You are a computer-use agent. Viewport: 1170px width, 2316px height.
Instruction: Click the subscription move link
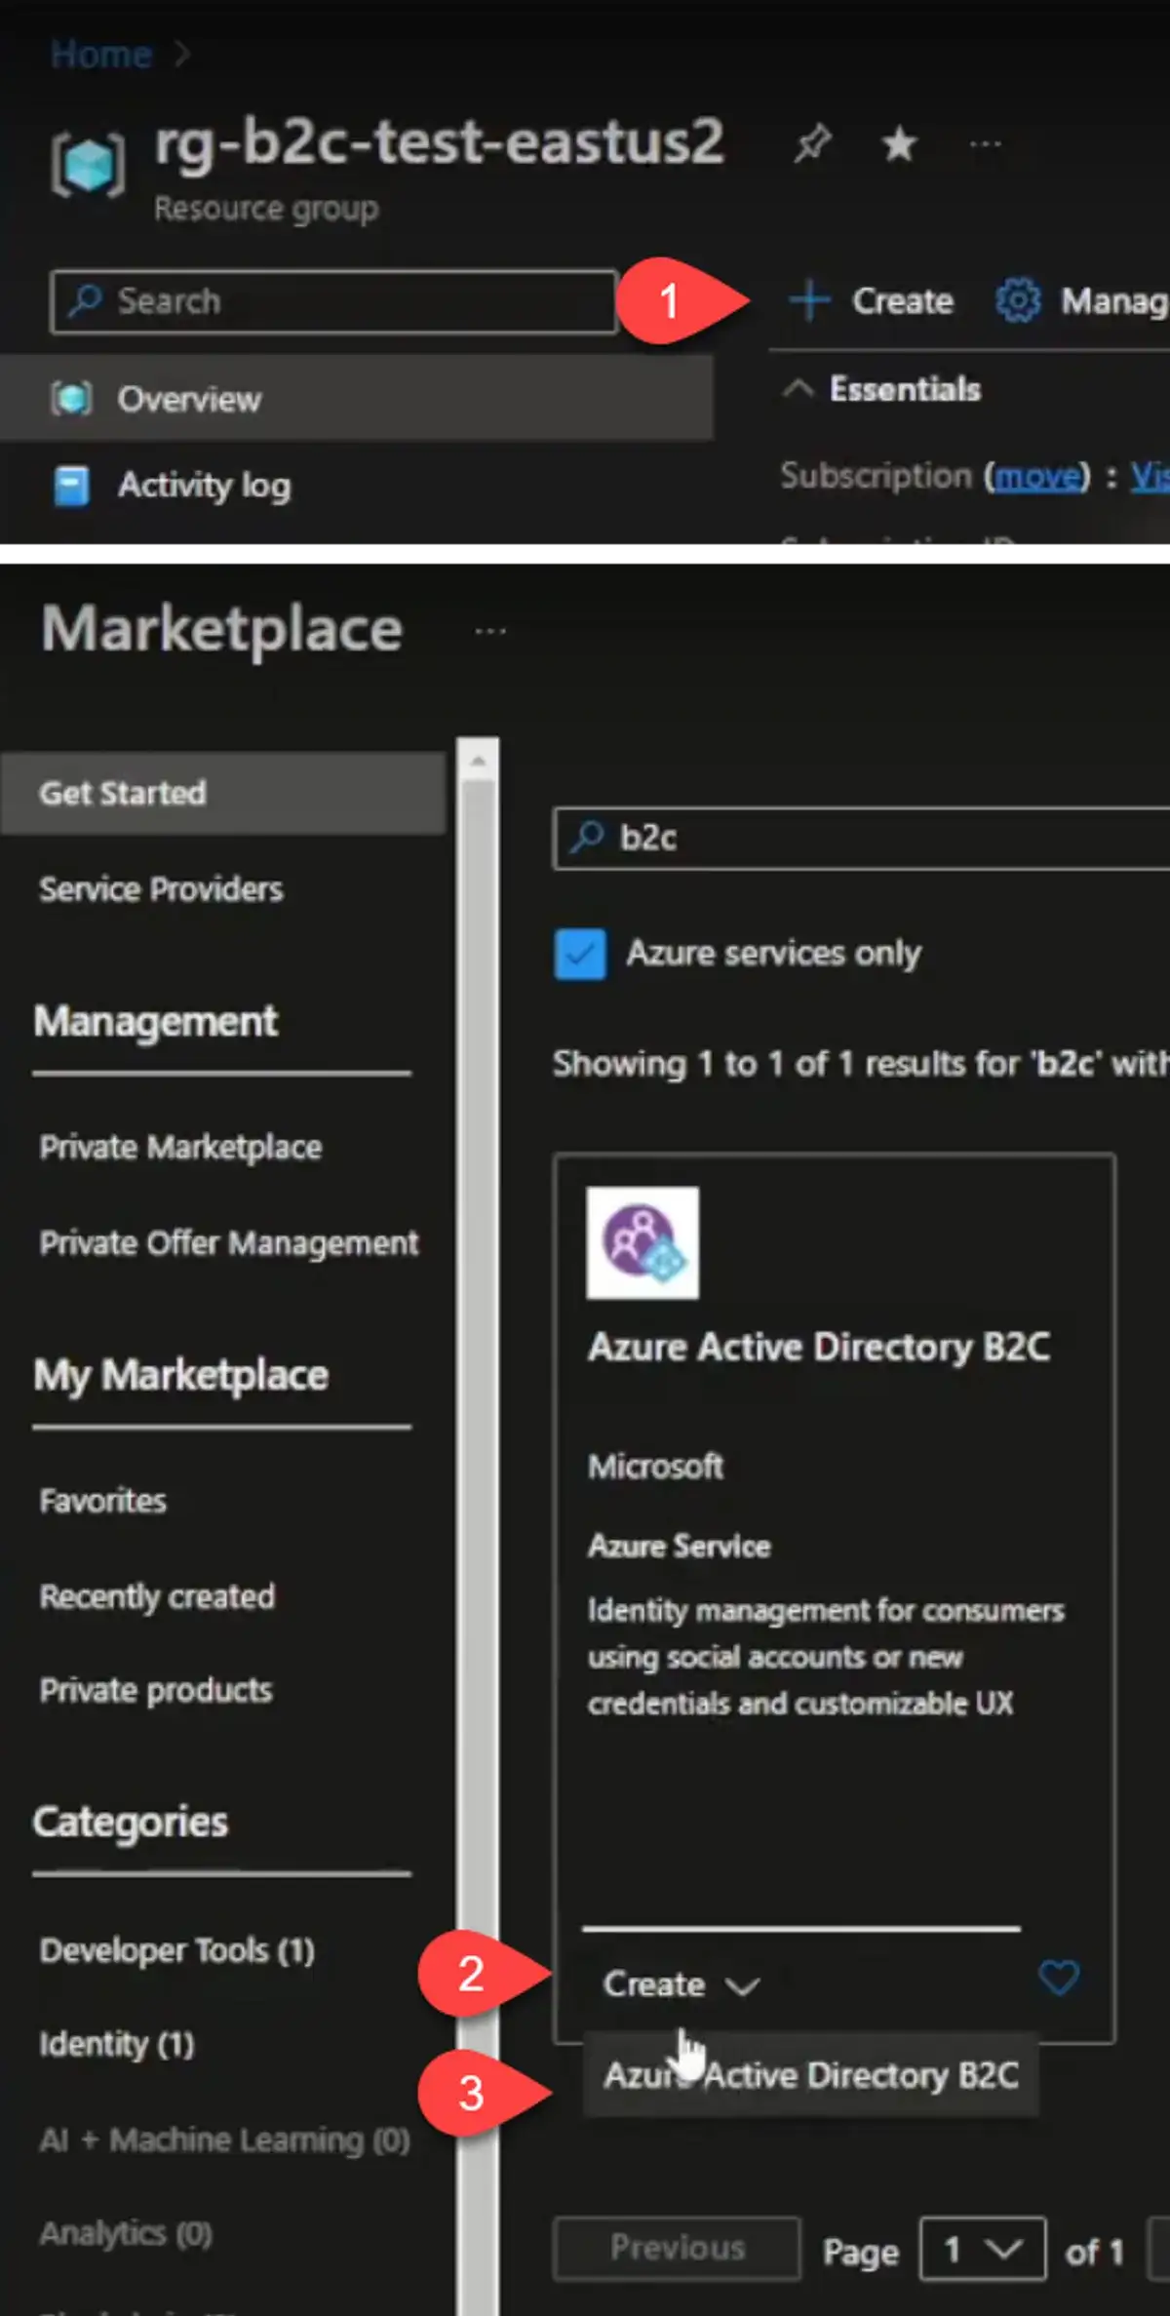(1036, 476)
